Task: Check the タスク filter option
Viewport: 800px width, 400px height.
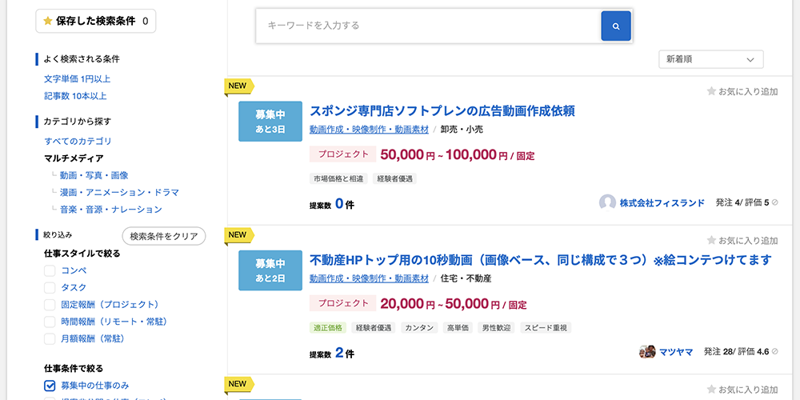Action: coord(50,288)
